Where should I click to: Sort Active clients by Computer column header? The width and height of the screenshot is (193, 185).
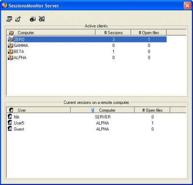(51, 33)
